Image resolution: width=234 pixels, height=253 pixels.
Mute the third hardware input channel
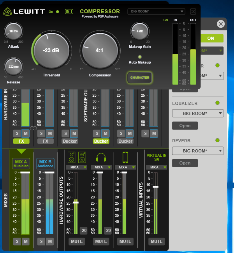(74, 133)
